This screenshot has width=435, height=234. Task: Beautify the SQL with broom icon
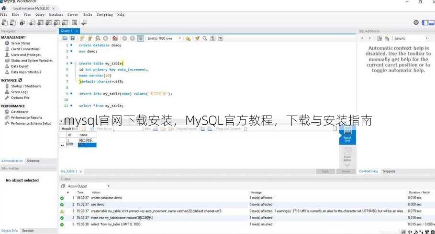coord(197,38)
